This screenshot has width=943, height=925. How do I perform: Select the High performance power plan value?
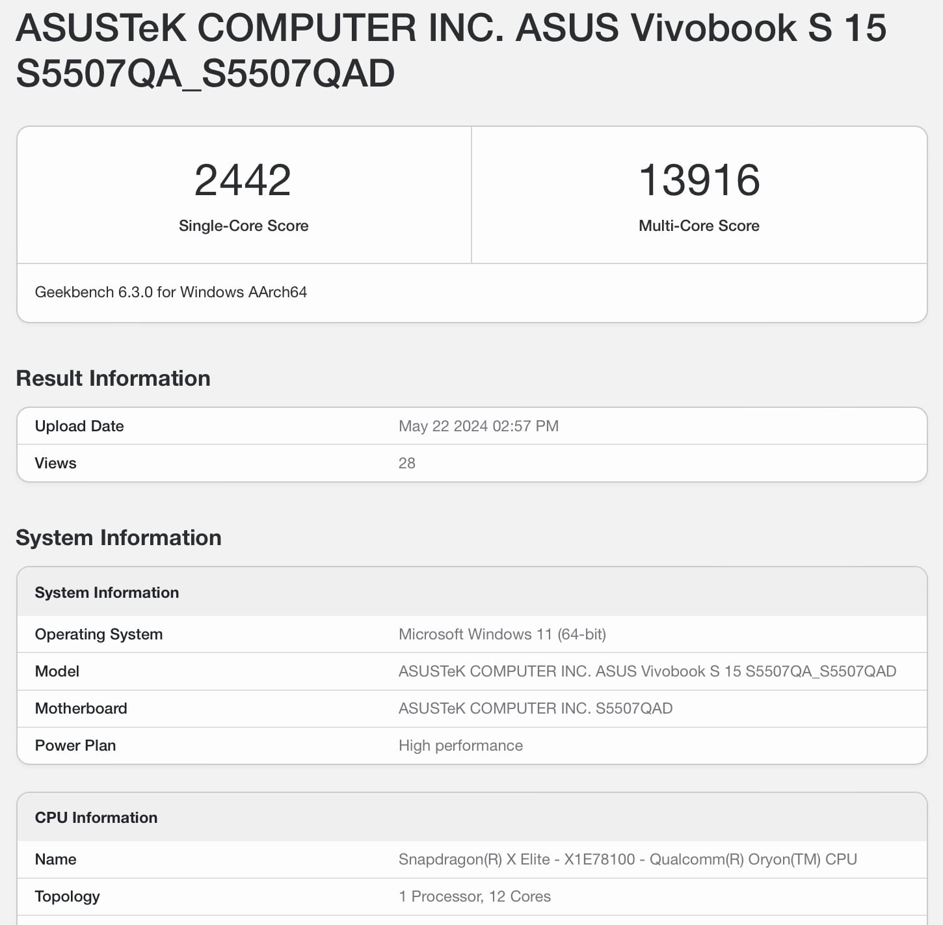460,745
